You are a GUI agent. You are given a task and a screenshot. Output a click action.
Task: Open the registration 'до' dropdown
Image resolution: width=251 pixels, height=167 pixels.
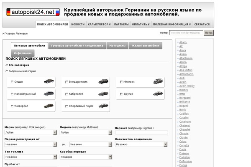91,144
